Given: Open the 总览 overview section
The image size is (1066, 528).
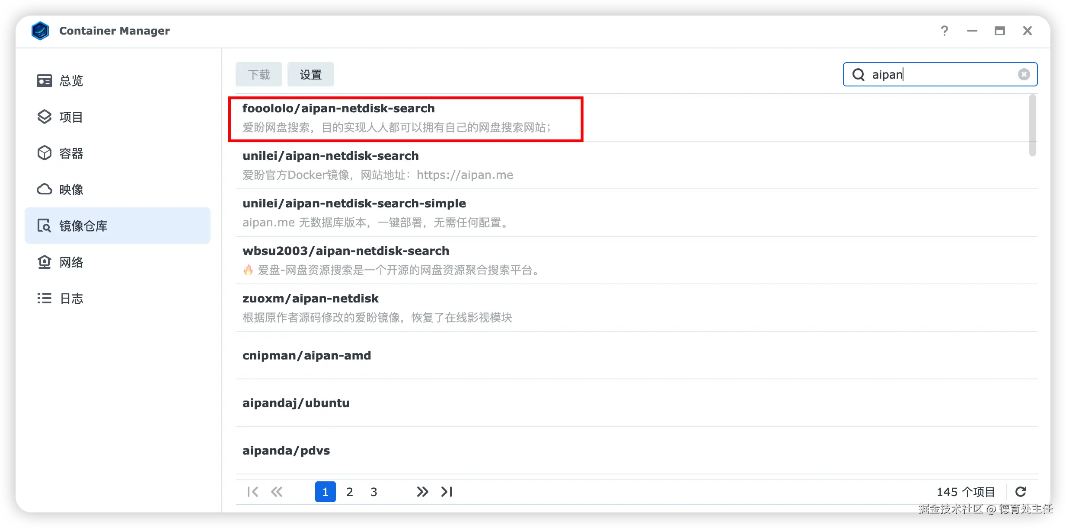Looking at the screenshot, I should 71,81.
